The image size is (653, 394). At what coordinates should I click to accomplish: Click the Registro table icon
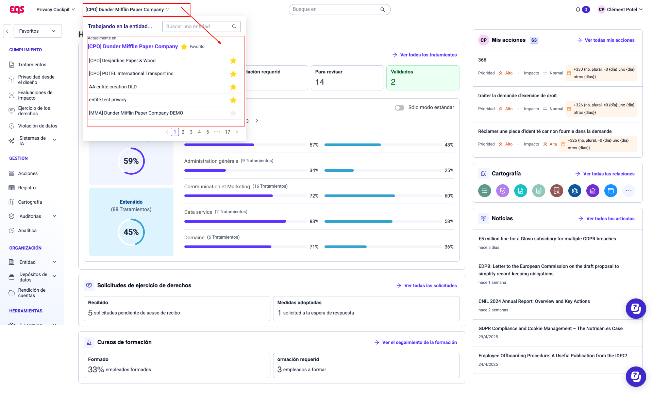coord(12,188)
